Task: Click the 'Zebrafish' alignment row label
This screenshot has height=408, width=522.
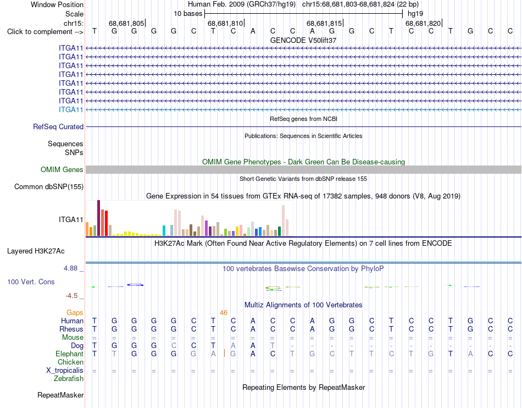Action: tap(69, 379)
